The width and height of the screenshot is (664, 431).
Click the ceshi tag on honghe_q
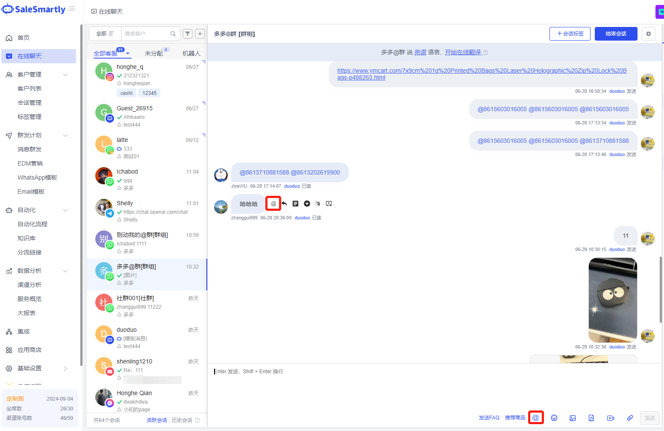coord(126,93)
